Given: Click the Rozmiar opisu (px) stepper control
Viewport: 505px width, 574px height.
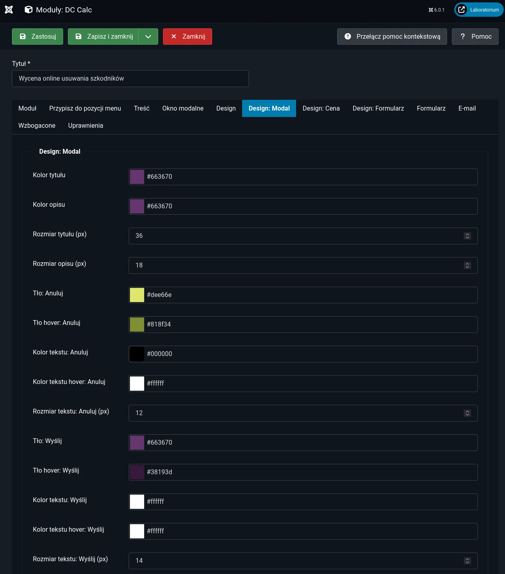Looking at the screenshot, I should 467,265.
